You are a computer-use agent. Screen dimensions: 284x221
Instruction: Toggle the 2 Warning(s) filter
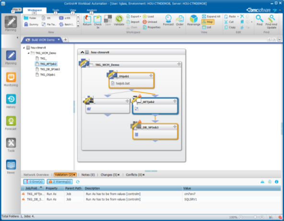[60, 182]
